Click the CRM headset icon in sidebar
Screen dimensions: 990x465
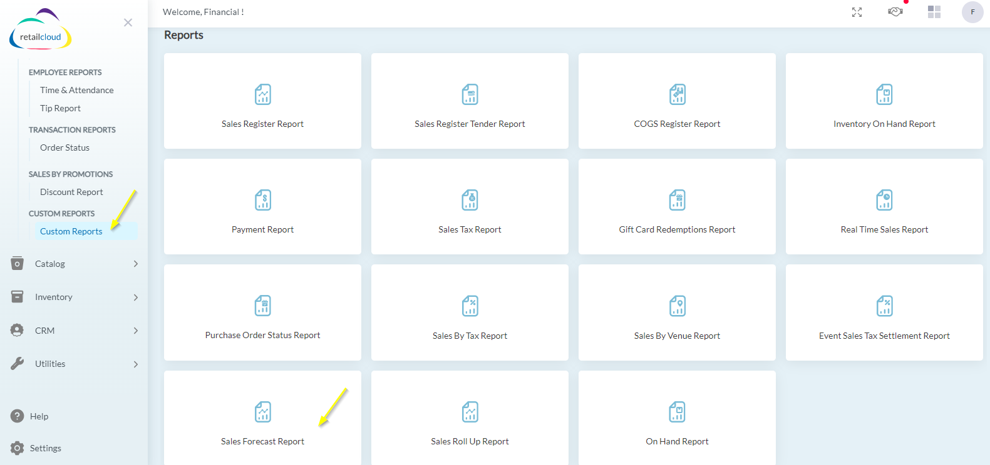coord(18,330)
